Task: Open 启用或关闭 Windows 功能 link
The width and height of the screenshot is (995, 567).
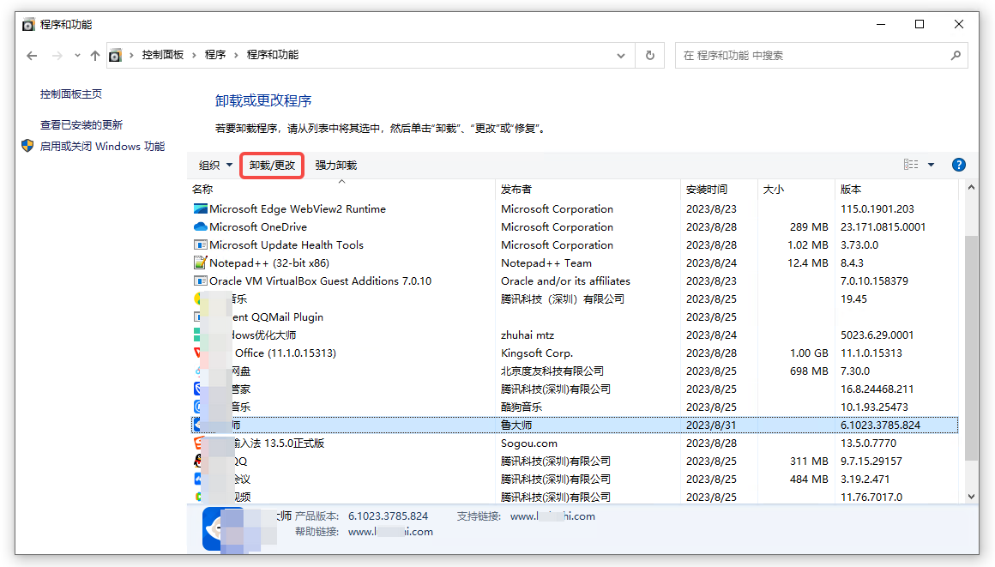Action: tap(102, 147)
